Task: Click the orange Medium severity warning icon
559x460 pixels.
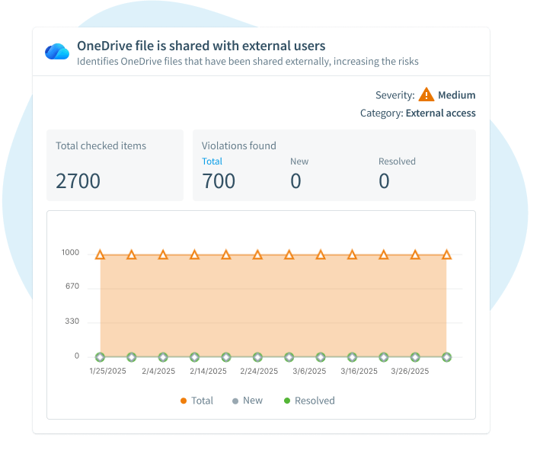Action: pyautogui.click(x=426, y=95)
